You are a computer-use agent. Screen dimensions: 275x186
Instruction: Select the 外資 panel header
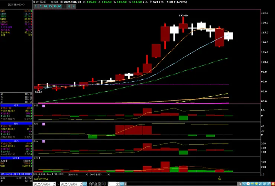coord(16,105)
